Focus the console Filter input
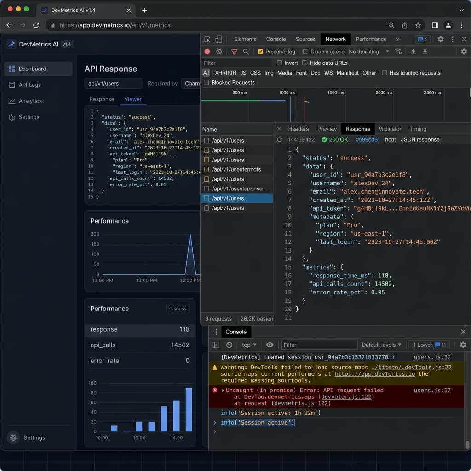Screen dimensions: 471x471 coord(319,345)
